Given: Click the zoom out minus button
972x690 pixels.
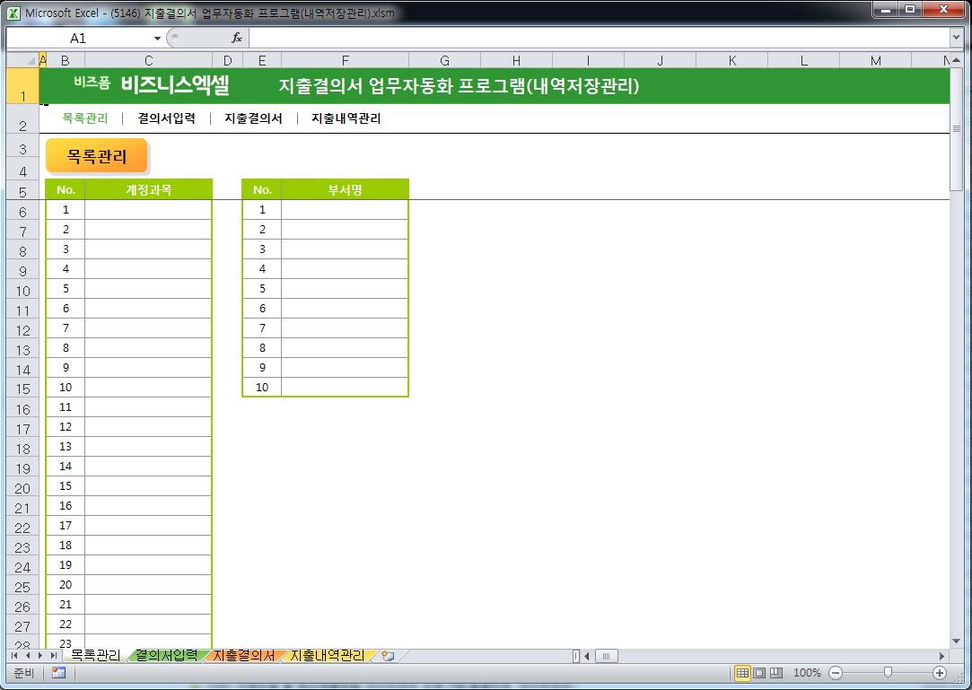Looking at the screenshot, I should [836, 673].
